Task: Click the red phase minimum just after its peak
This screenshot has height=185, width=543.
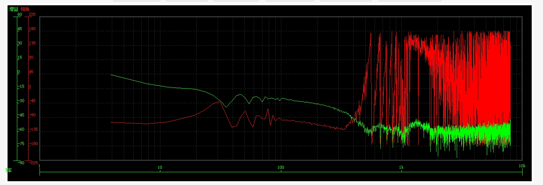Action: pos(232,127)
